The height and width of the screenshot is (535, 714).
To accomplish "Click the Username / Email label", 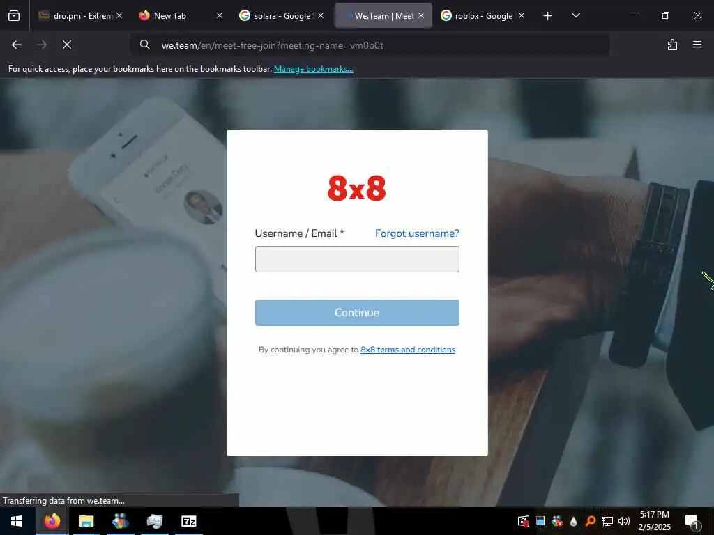I will coord(296,233).
